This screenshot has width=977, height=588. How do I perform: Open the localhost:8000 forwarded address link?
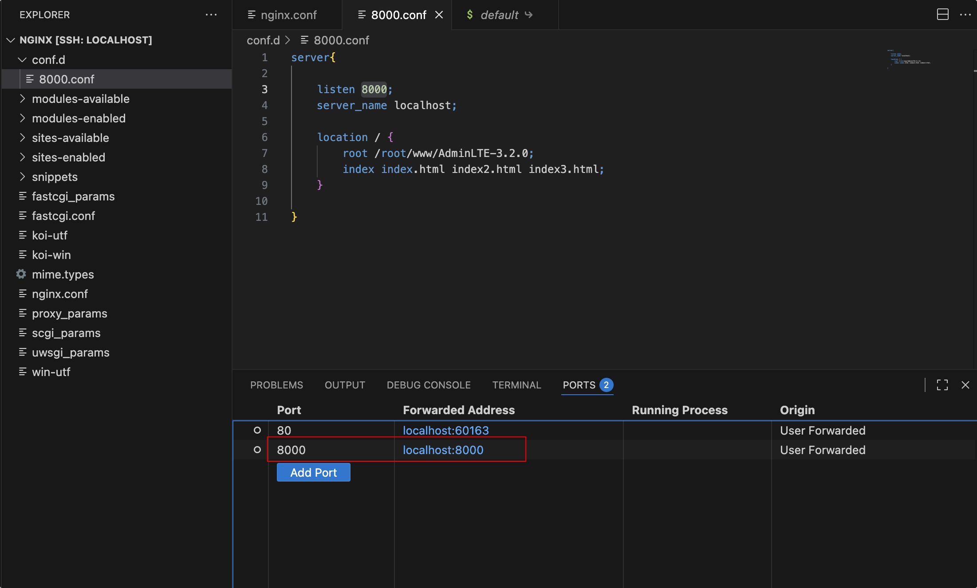443,450
